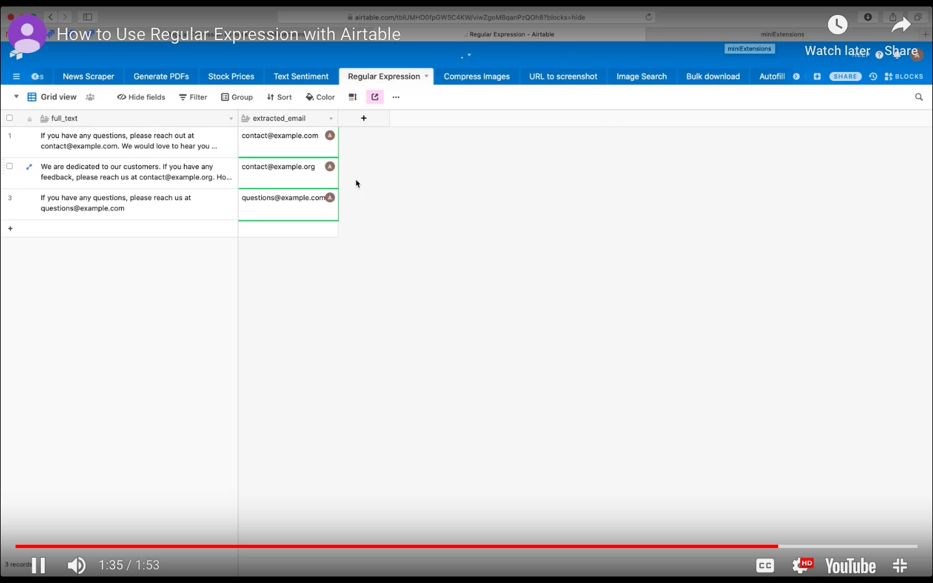Screen dimensions: 933x583
Task: Click Safari back navigation button
Action: coord(51,17)
